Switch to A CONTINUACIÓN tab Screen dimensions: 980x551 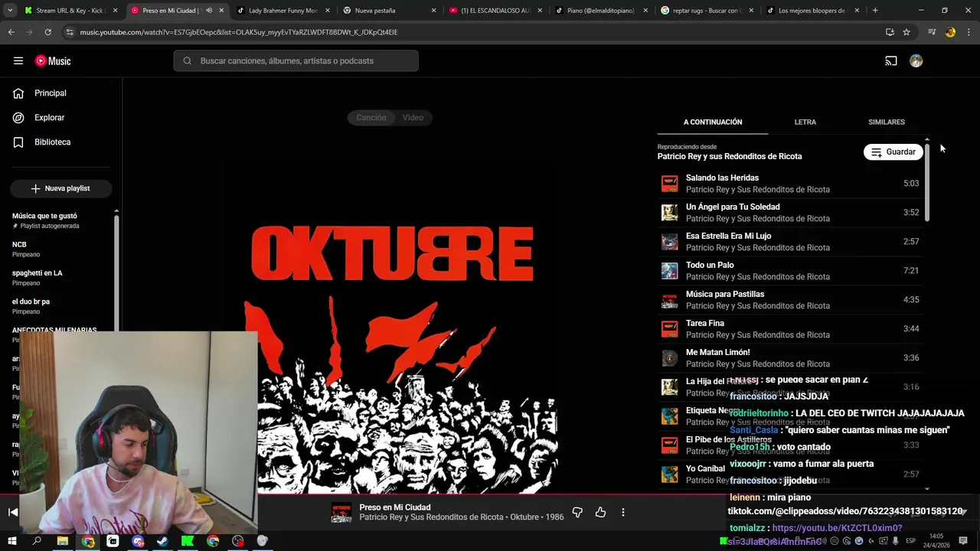tap(713, 122)
